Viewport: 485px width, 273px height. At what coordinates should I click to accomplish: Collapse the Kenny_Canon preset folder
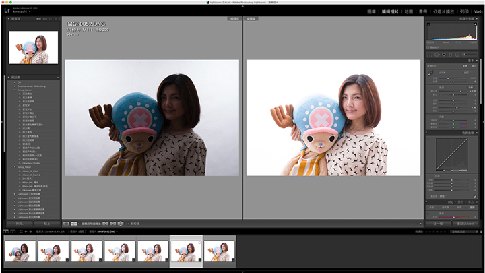[15, 90]
